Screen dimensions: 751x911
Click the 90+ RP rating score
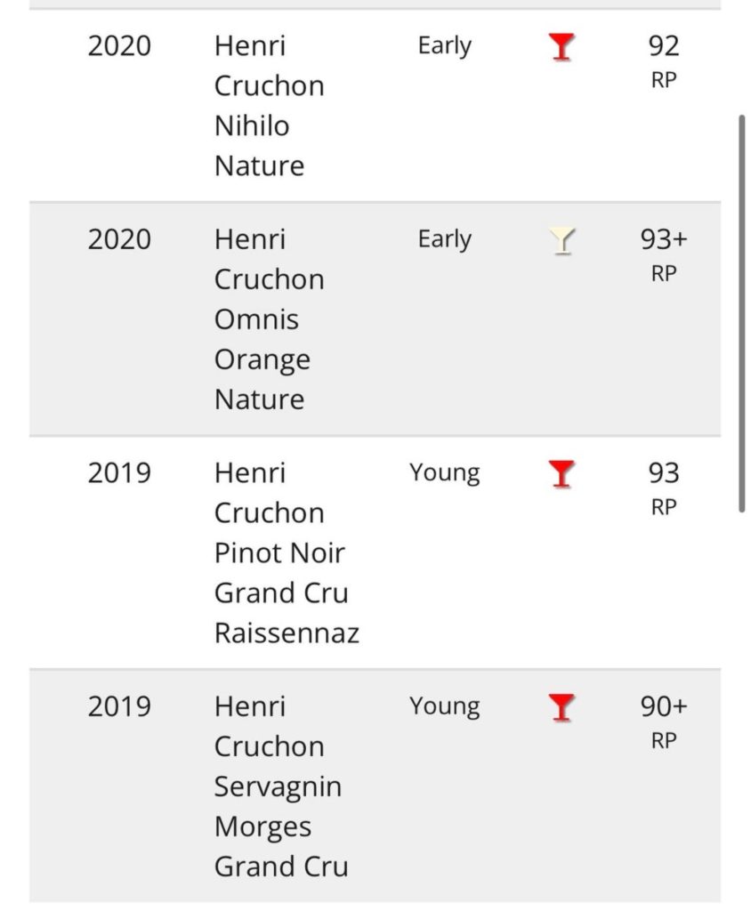[664, 720]
